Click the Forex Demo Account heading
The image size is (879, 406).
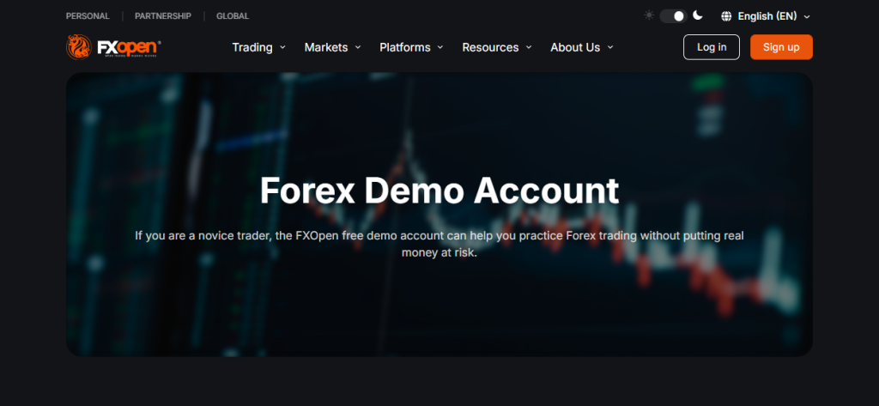(x=439, y=191)
